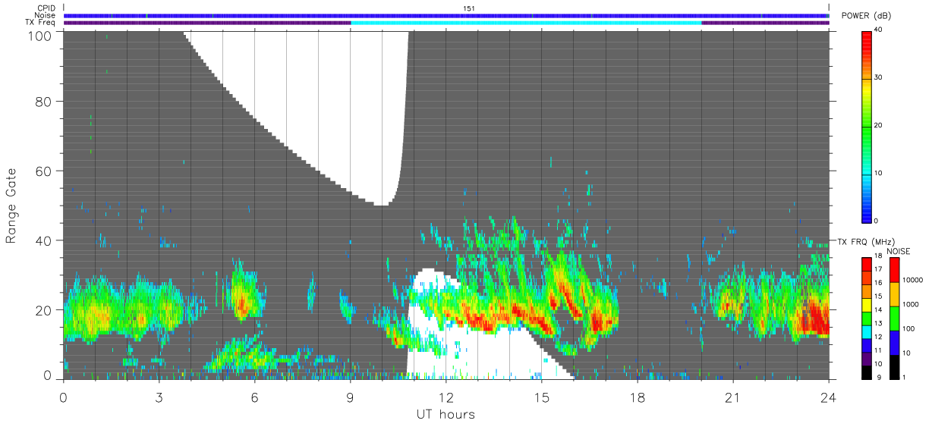The image size is (932, 430).
Task: Click the 60 label on Range Gate axis
Action: [44, 171]
